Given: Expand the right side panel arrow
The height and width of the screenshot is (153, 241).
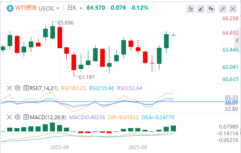Looking at the screenshot, I should click(237, 41).
